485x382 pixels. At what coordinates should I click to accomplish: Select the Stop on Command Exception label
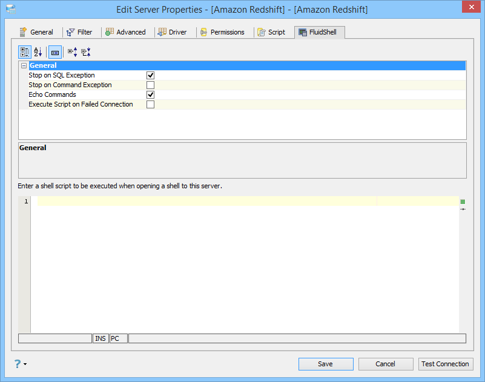[70, 85]
